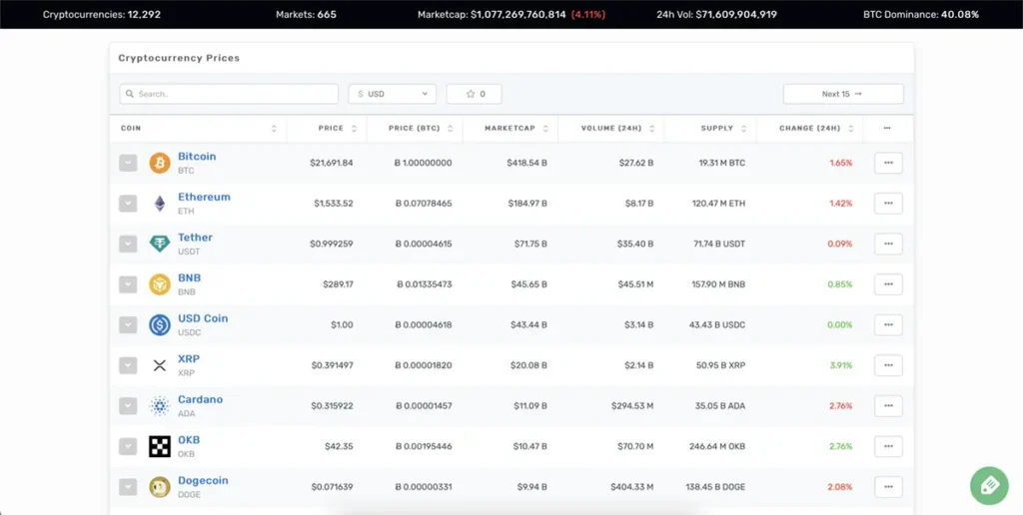The width and height of the screenshot is (1023, 515).
Task: Click the USD Coin logo icon
Action: click(x=160, y=324)
